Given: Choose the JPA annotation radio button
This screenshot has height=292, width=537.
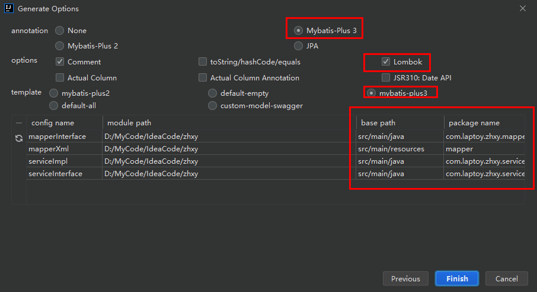Looking at the screenshot, I should pos(298,46).
